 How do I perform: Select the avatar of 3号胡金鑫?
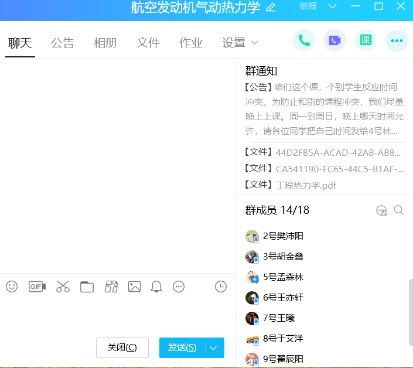pos(252,257)
